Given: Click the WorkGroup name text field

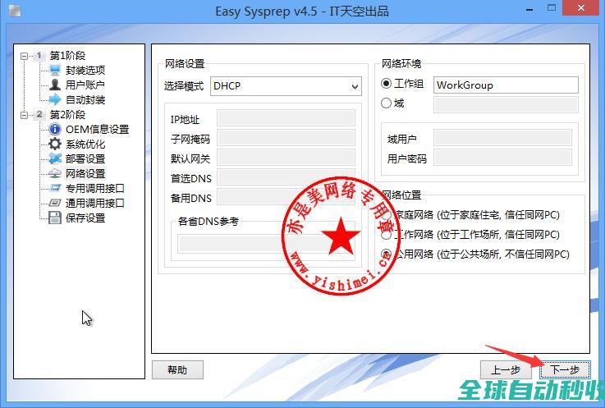Looking at the screenshot, I should pyautogui.click(x=506, y=85).
